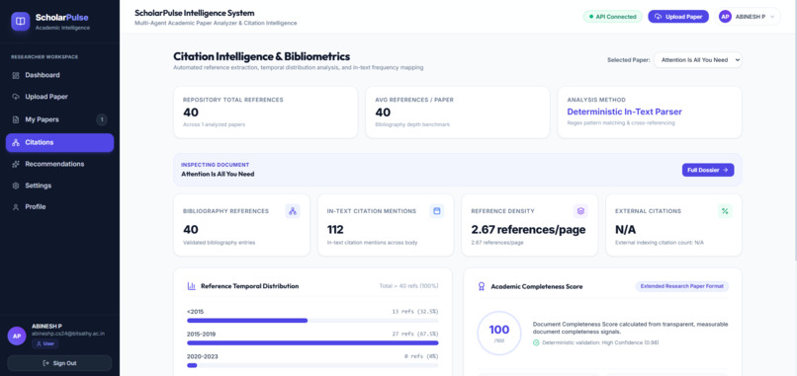Image resolution: width=797 pixels, height=376 pixels.
Task: Click the bar chart icon beside Reference Temporal Distribution
Action: point(192,286)
